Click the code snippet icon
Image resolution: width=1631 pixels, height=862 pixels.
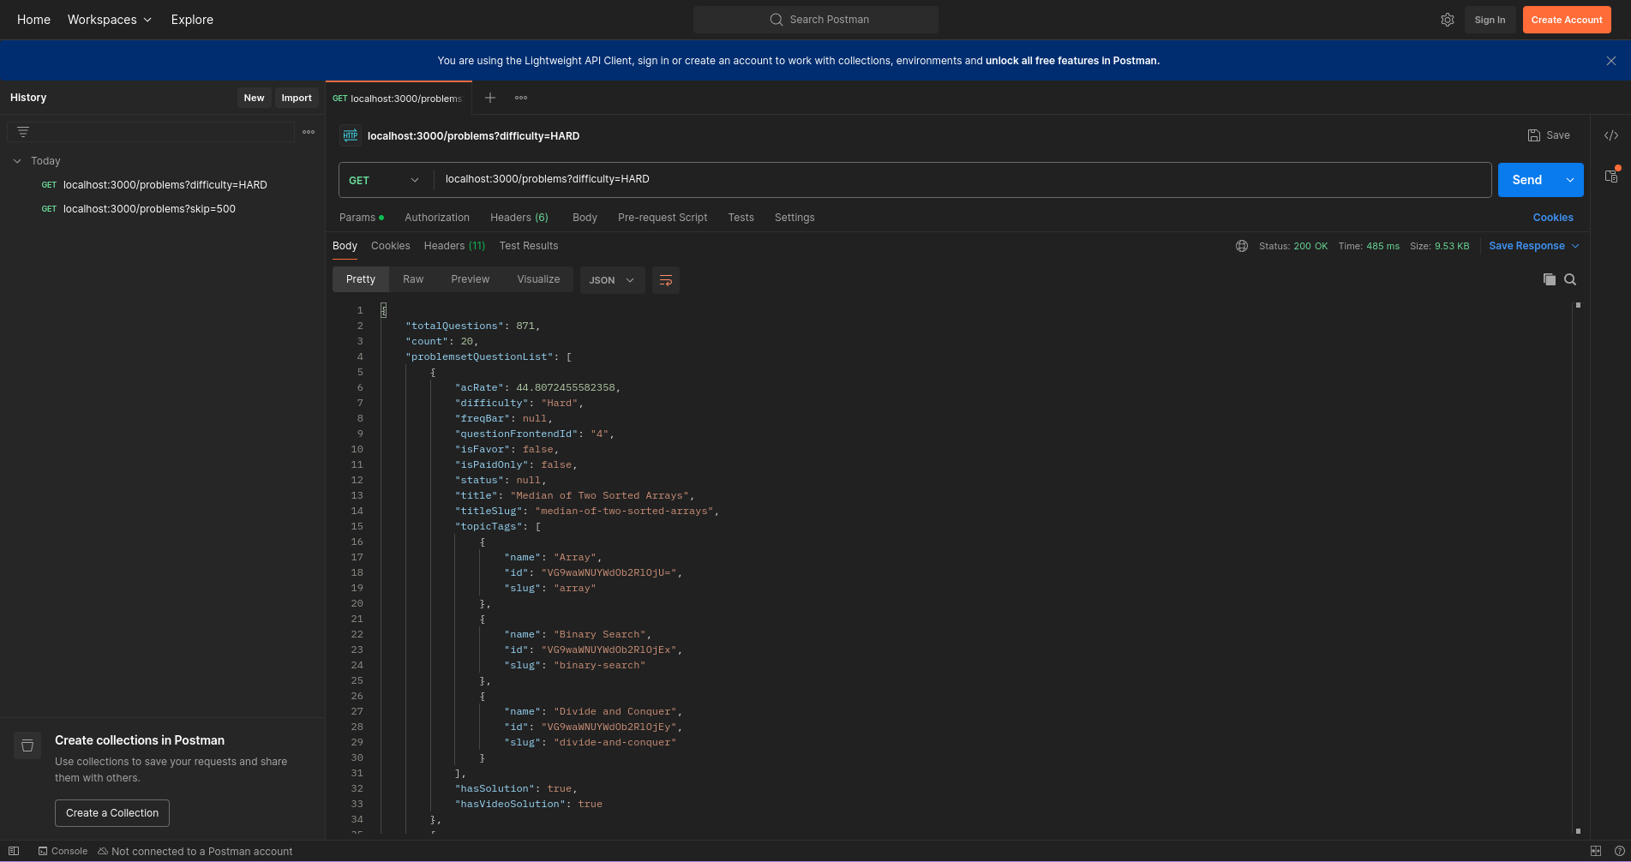(x=1611, y=135)
